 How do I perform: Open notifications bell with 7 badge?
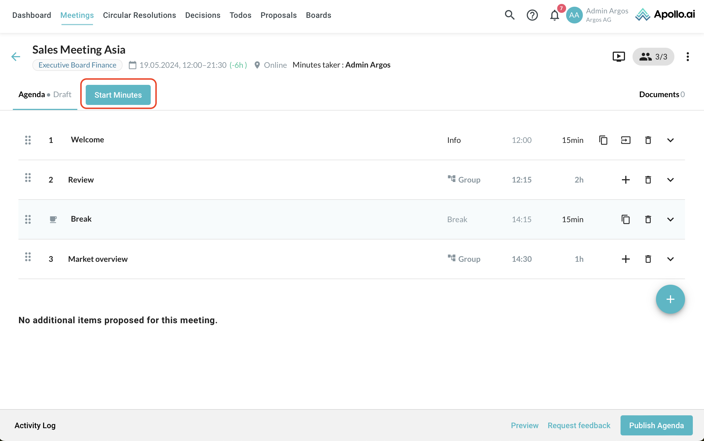(x=554, y=15)
